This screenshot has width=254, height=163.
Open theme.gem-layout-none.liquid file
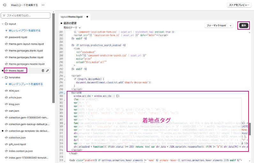26,44
